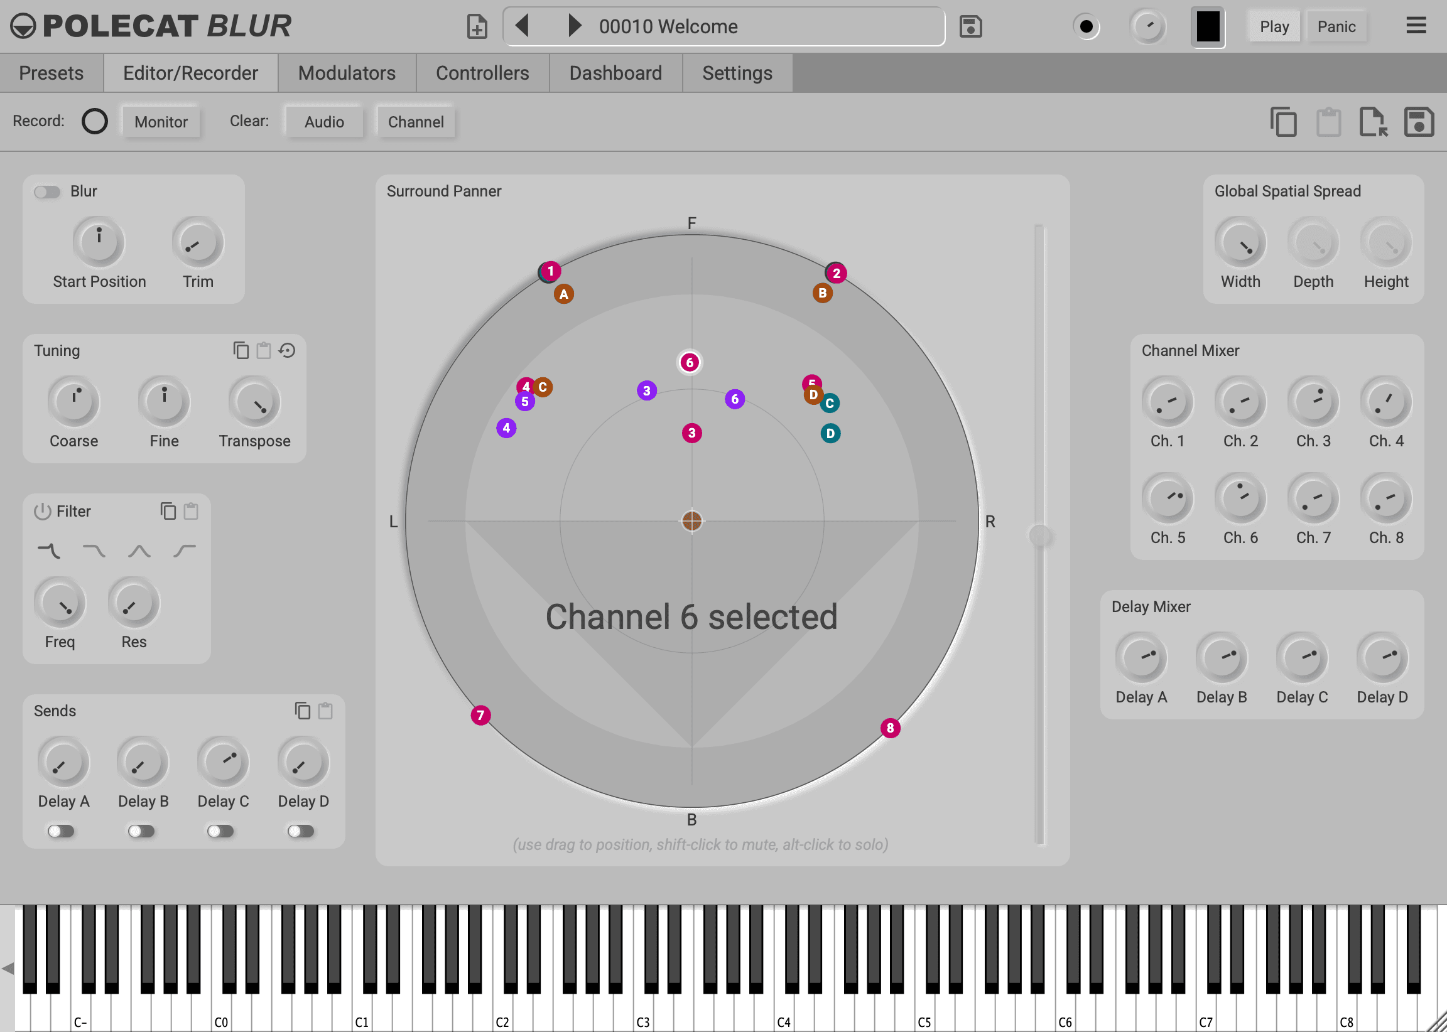Open the Controllers tab
Image resolution: width=1447 pixels, height=1032 pixels.
(482, 73)
